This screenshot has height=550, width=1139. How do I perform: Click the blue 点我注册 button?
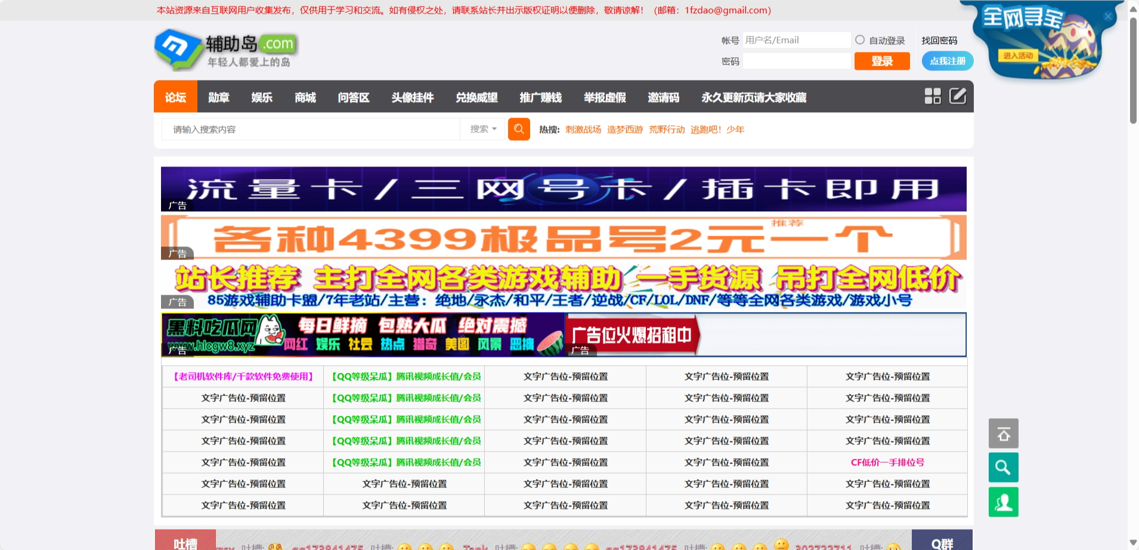(947, 61)
